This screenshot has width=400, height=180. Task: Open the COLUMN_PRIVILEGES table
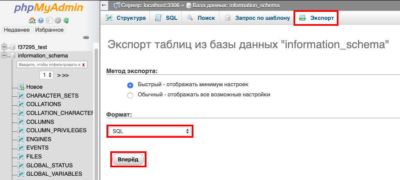56,131
